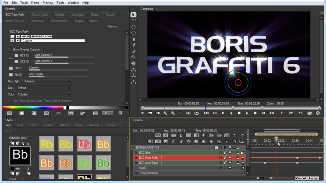
Task: Select the arrow selection tool
Action: 133,15
